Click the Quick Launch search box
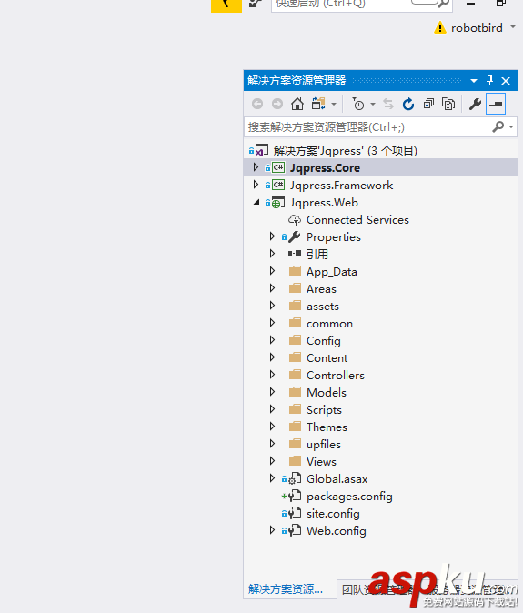 pos(362,5)
